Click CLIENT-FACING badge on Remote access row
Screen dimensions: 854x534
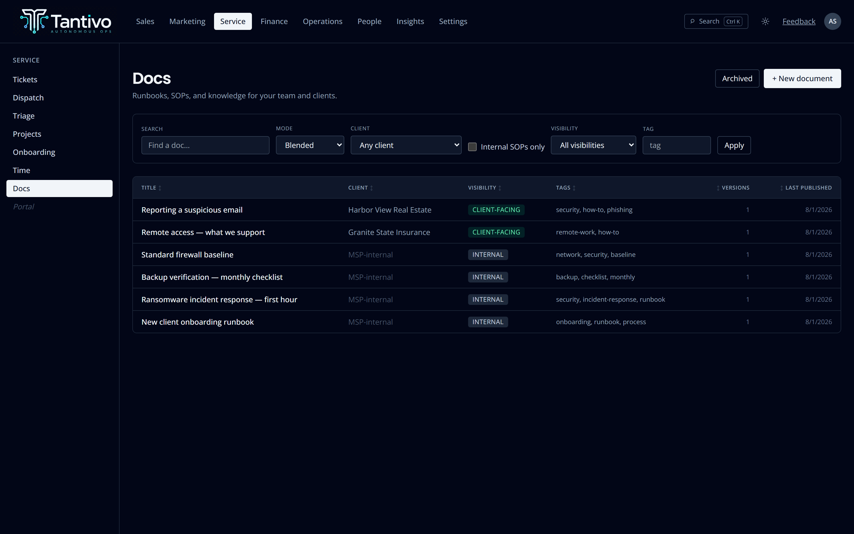pos(496,232)
